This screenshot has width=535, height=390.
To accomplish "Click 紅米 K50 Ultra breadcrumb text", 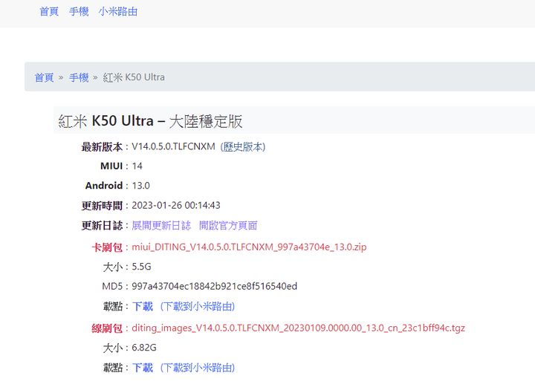I will pyautogui.click(x=134, y=77).
